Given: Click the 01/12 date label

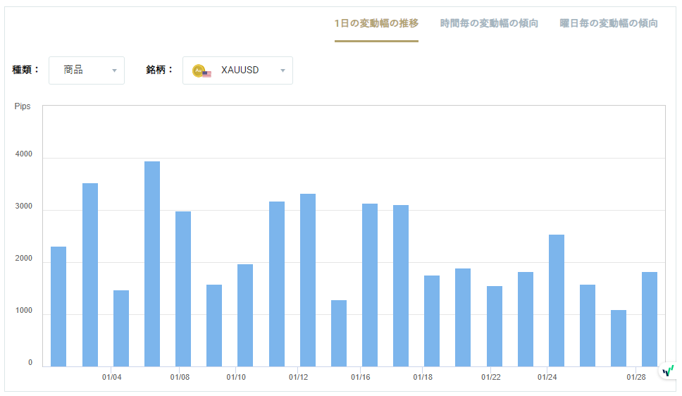Looking at the screenshot, I should (x=299, y=377).
